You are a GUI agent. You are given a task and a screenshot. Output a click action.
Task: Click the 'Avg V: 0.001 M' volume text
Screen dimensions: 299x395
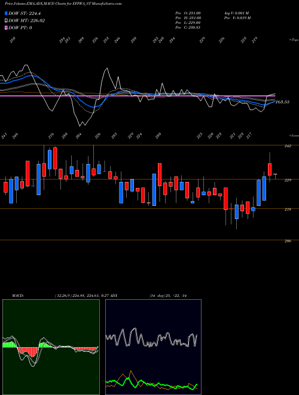click(x=236, y=13)
